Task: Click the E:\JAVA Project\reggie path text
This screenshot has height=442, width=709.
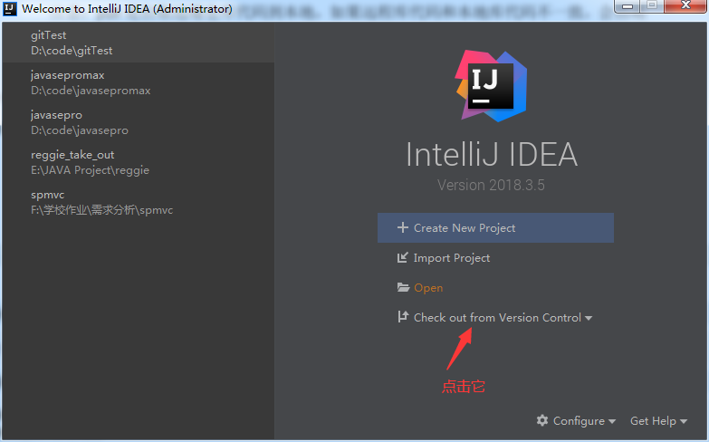Action: [x=90, y=170]
